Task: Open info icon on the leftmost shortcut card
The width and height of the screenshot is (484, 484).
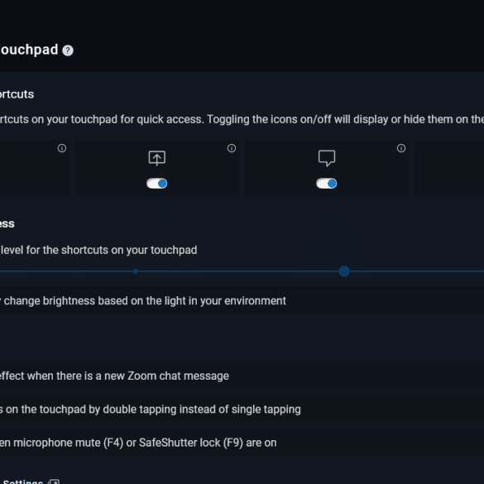Action: click(x=62, y=148)
